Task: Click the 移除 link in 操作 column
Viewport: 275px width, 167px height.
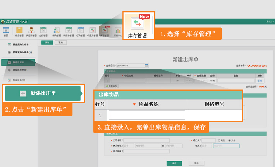Action: [x=259, y=81]
